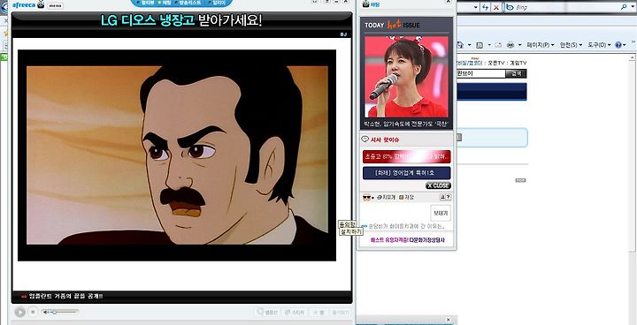Open the 박소현 headline under the photo

[406, 124]
